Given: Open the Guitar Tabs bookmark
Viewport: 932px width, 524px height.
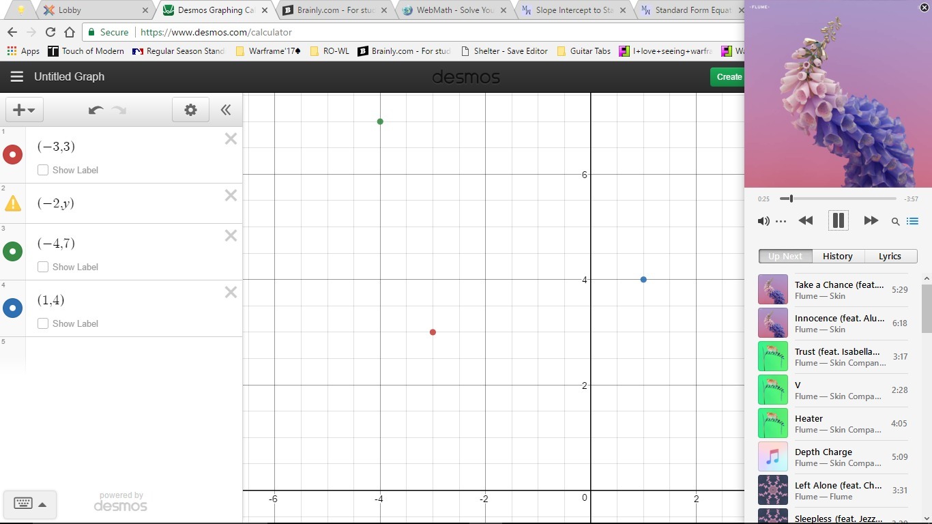Looking at the screenshot, I should 584,51.
